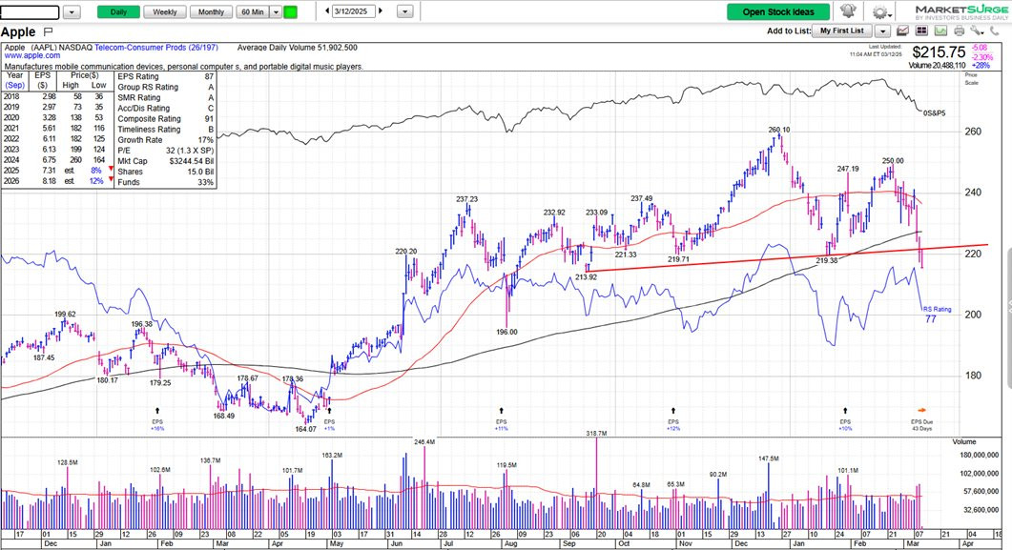Click the 2024 EPS 6.75 row
This screenshot has height=550, width=1012.
click(x=56, y=160)
